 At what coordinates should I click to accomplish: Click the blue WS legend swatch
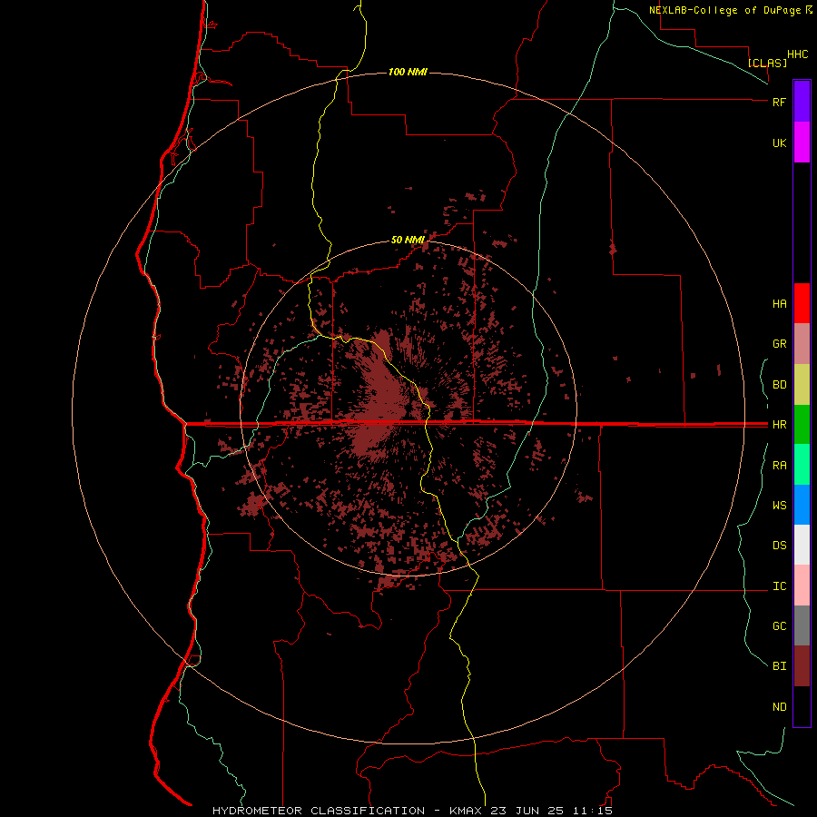[x=802, y=505]
